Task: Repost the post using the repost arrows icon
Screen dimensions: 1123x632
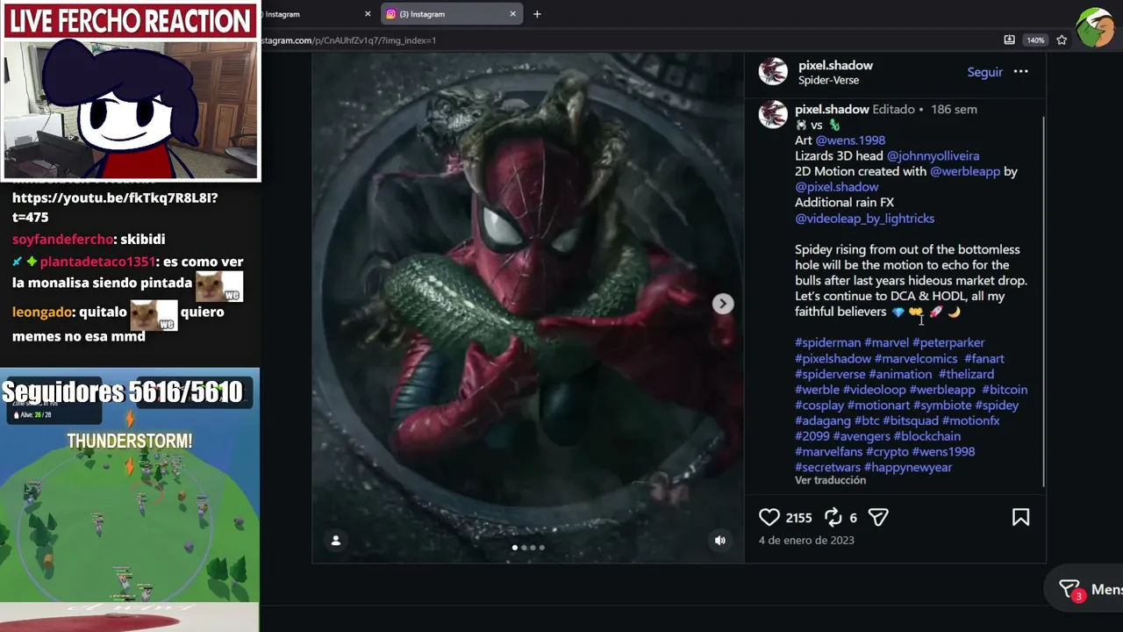Action: tap(833, 518)
